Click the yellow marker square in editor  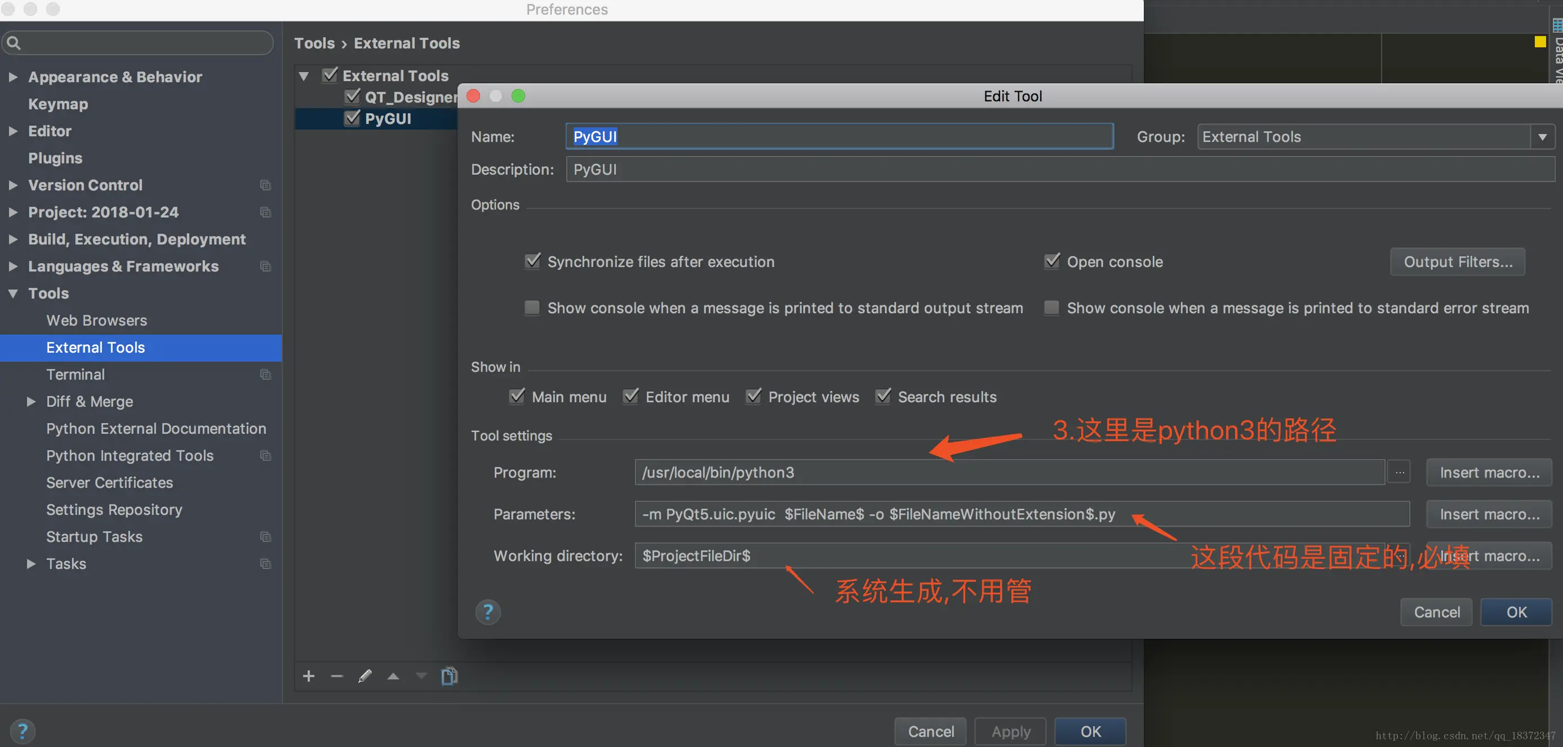click(1540, 42)
